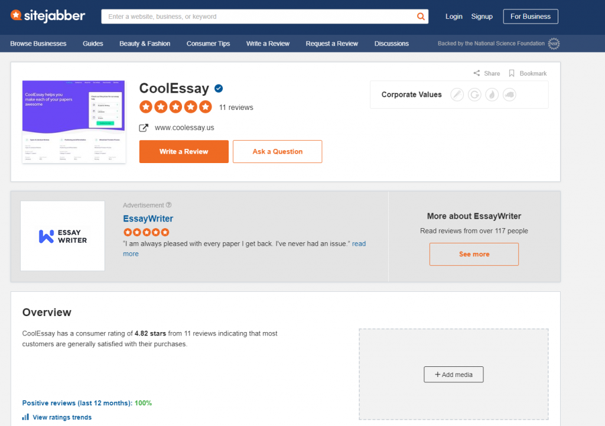Open the Guides menu

pyautogui.click(x=93, y=44)
